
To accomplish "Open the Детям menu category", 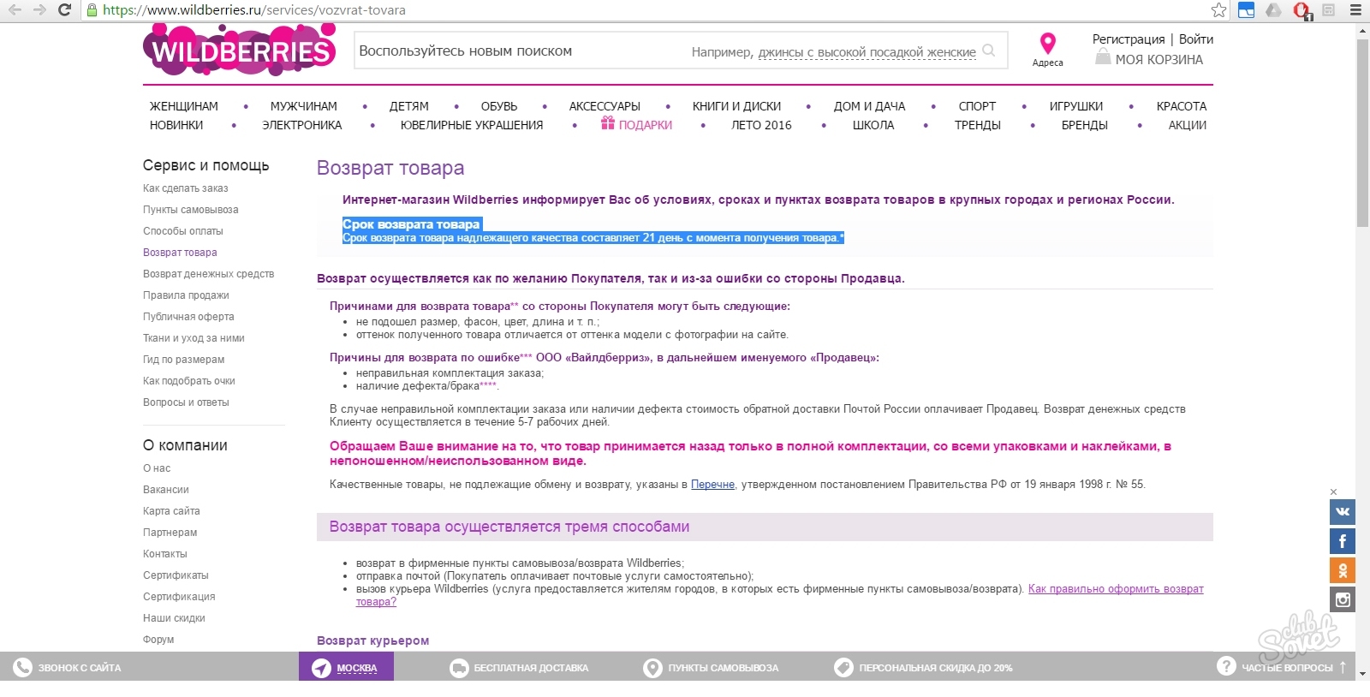I will coord(409,106).
